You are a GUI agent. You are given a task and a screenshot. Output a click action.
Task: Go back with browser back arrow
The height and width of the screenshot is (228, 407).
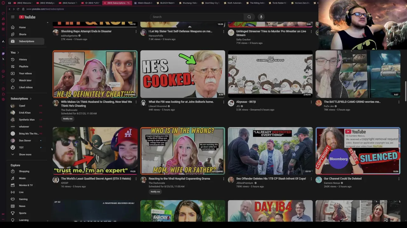tap(10, 9)
